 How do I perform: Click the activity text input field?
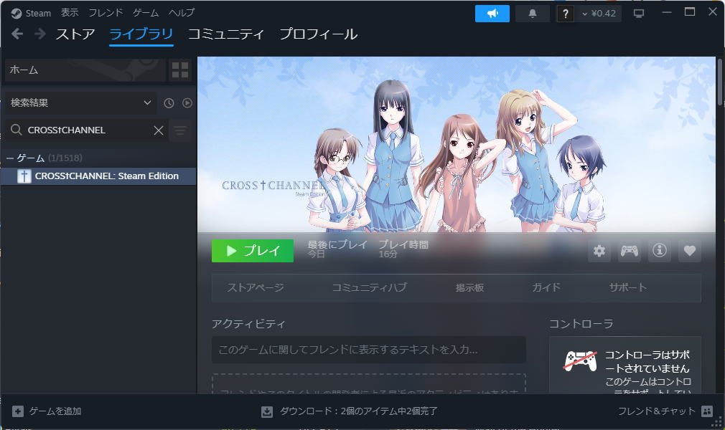pos(368,350)
